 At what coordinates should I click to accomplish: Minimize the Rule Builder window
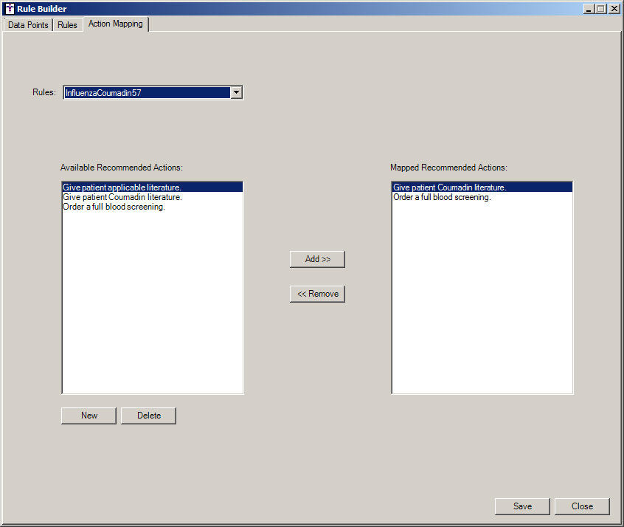(x=589, y=9)
